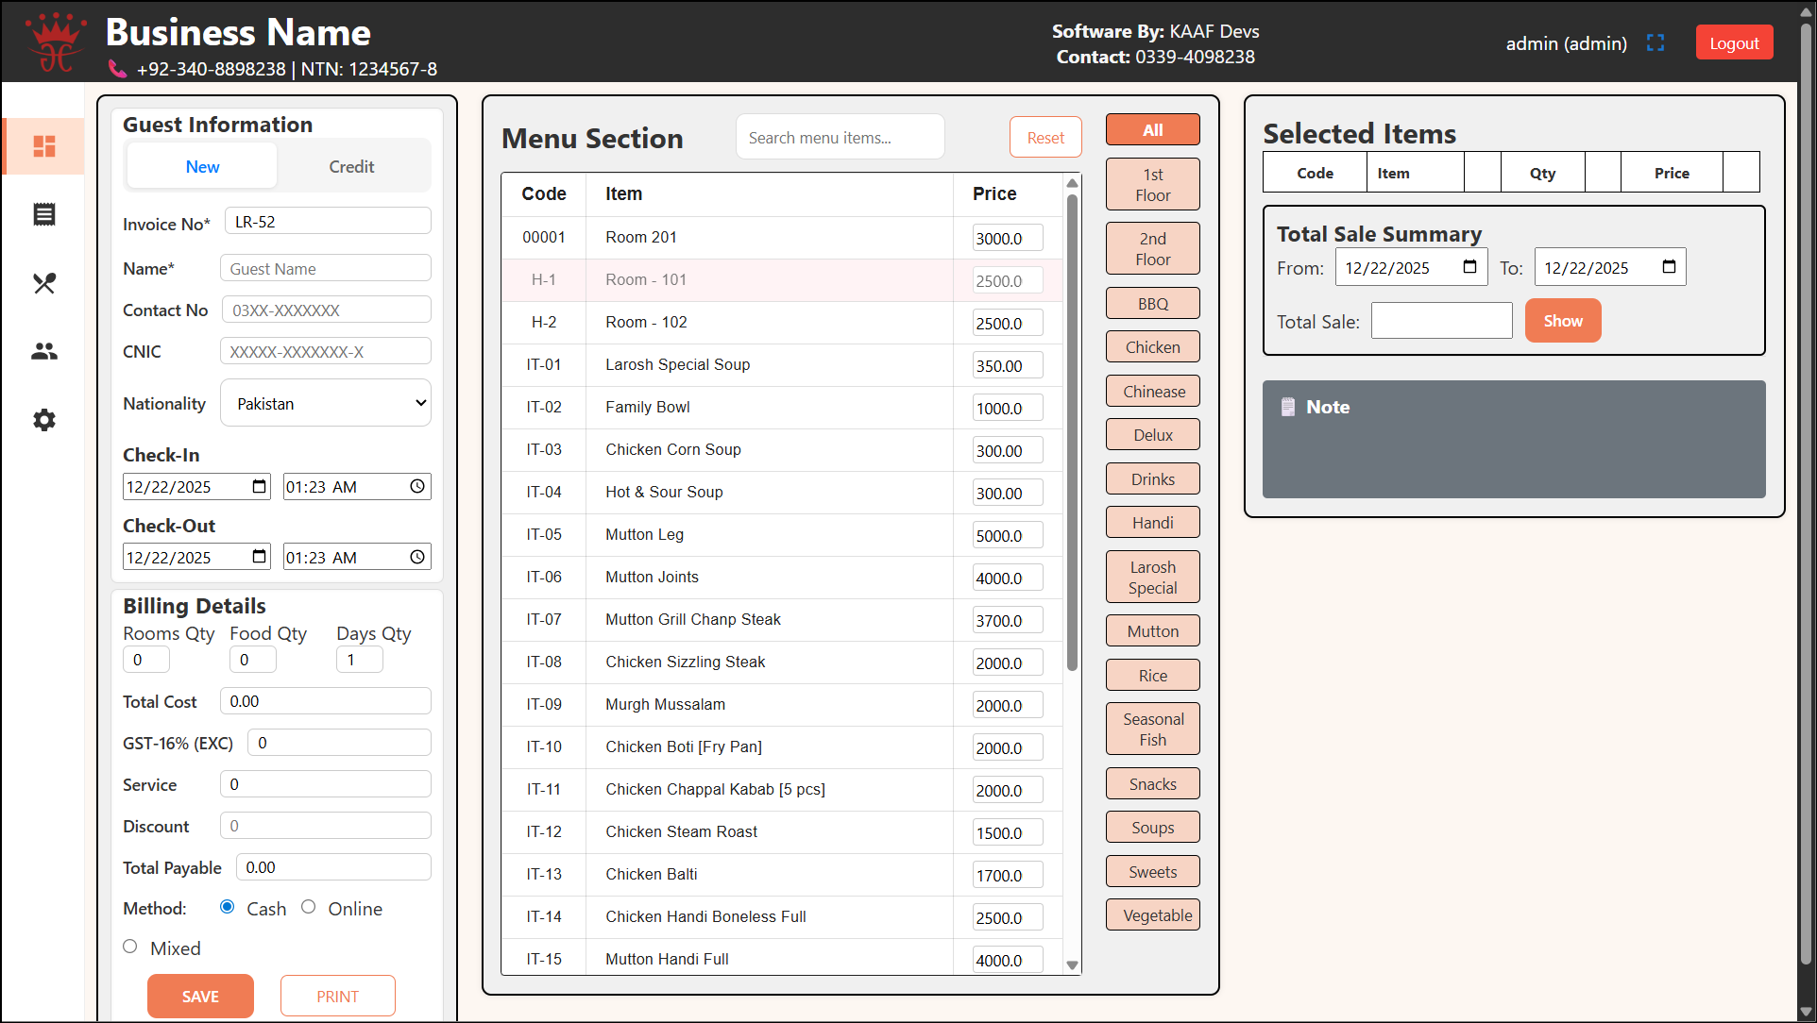Click the menu list scroll down arrow
Viewport: 1817px width, 1023px height.
[x=1072, y=964]
